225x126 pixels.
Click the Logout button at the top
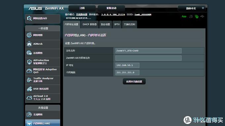tap(82, 8)
